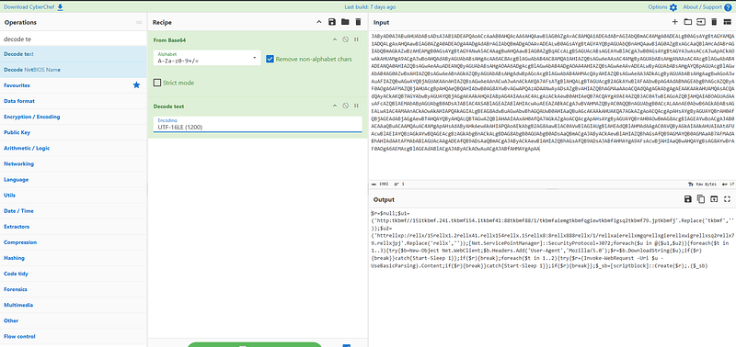
Task: Select the 'Decode text' search result
Action: [x=73, y=54]
